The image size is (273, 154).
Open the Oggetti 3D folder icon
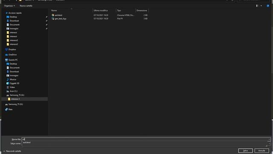tap(8, 83)
